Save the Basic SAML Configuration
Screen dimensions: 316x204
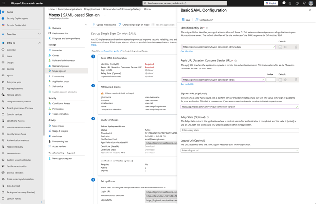[x=186, y=20]
